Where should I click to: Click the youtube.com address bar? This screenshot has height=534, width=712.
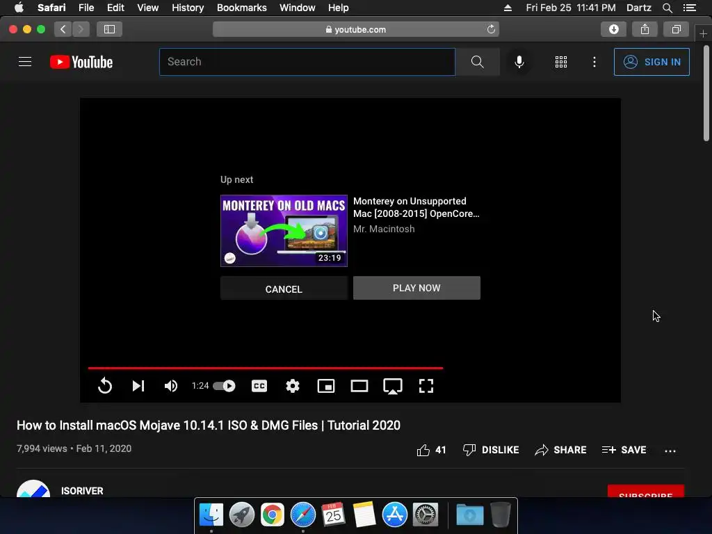pyautogui.click(x=356, y=29)
